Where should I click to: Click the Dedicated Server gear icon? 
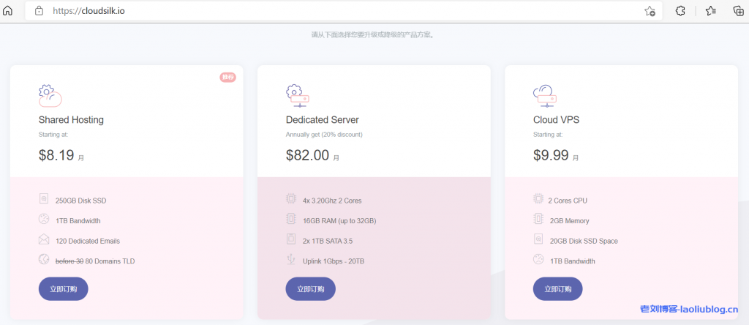(298, 96)
